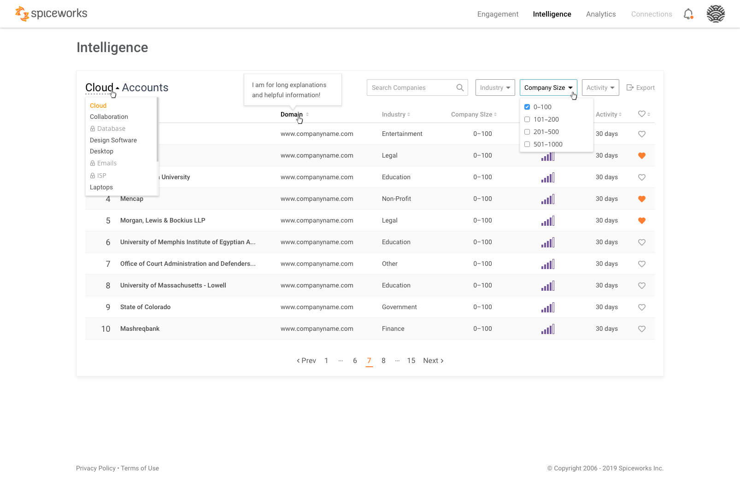This screenshot has height=481, width=740.
Task: Open the Privacy Policy link
Action: (x=96, y=468)
